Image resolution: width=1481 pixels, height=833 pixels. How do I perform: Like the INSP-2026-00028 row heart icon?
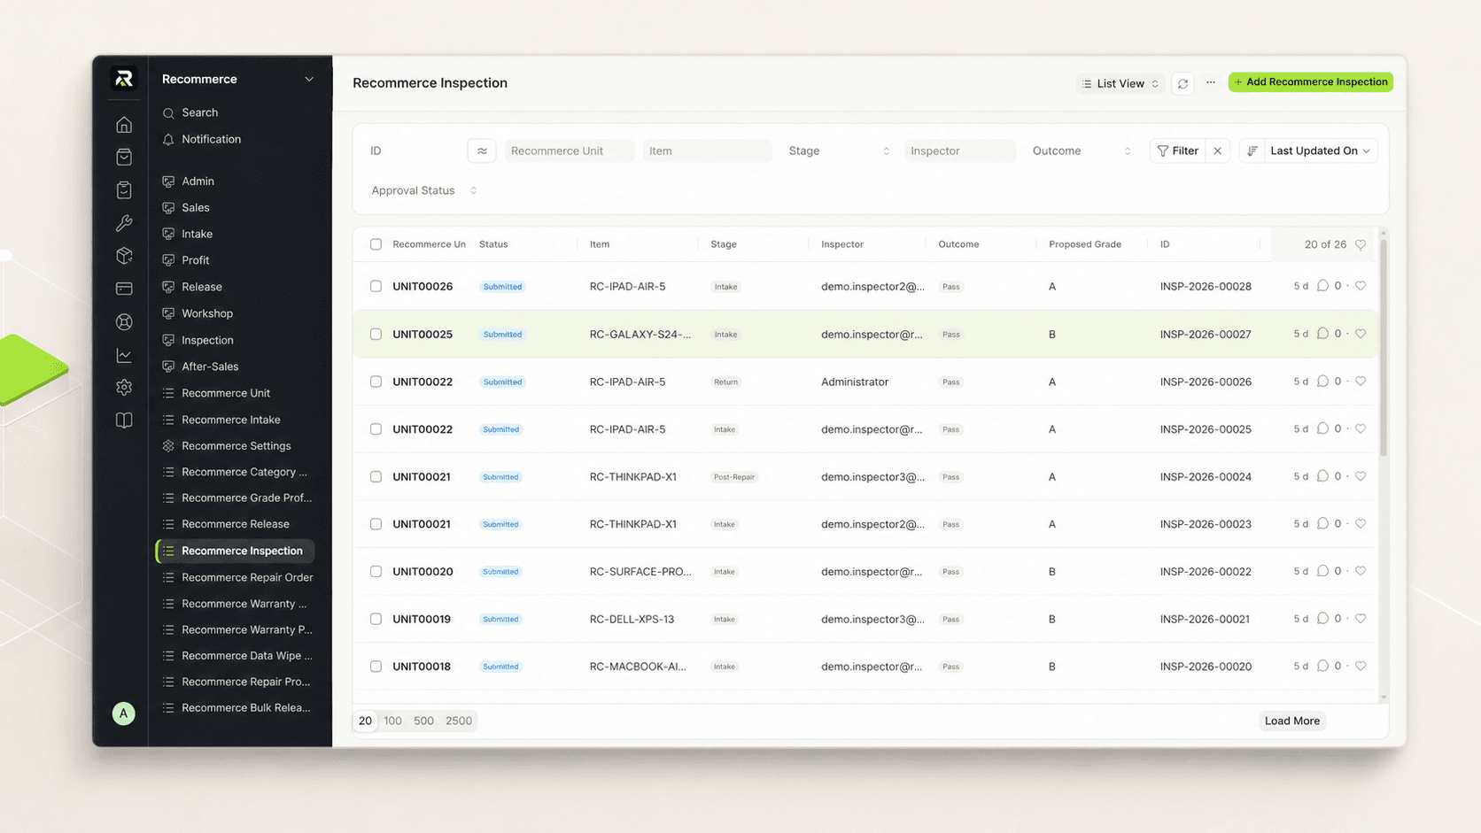pos(1361,286)
